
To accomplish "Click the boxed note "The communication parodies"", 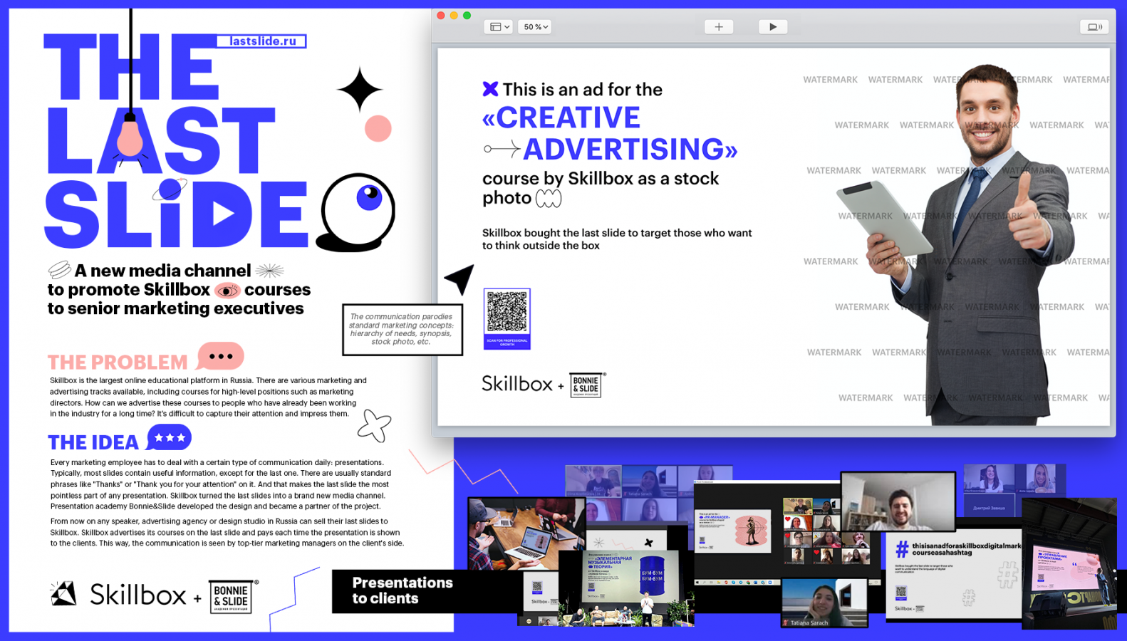I will (x=402, y=329).
